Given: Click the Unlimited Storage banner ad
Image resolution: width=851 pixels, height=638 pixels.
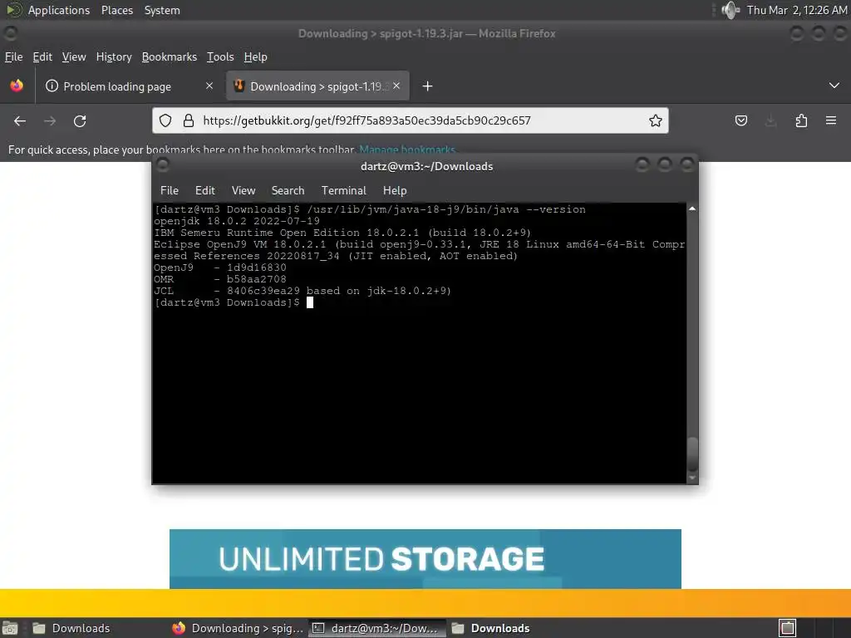Looking at the screenshot, I should (x=425, y=559).
